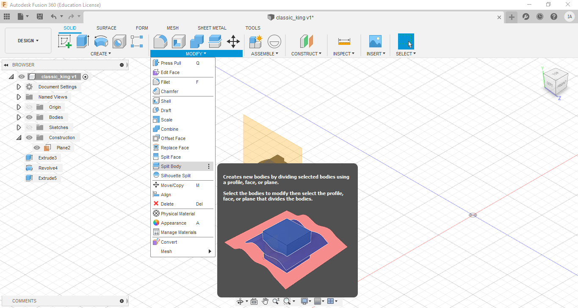Switch to the SURFACE tab
Screen dimensions: 578x308
click(106, 28)
